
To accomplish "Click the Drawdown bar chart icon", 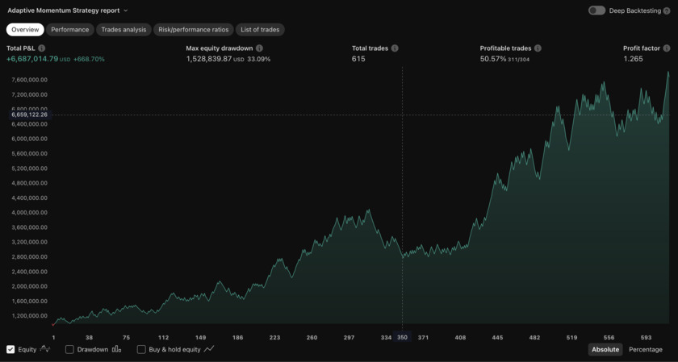I will pos(117,349).
